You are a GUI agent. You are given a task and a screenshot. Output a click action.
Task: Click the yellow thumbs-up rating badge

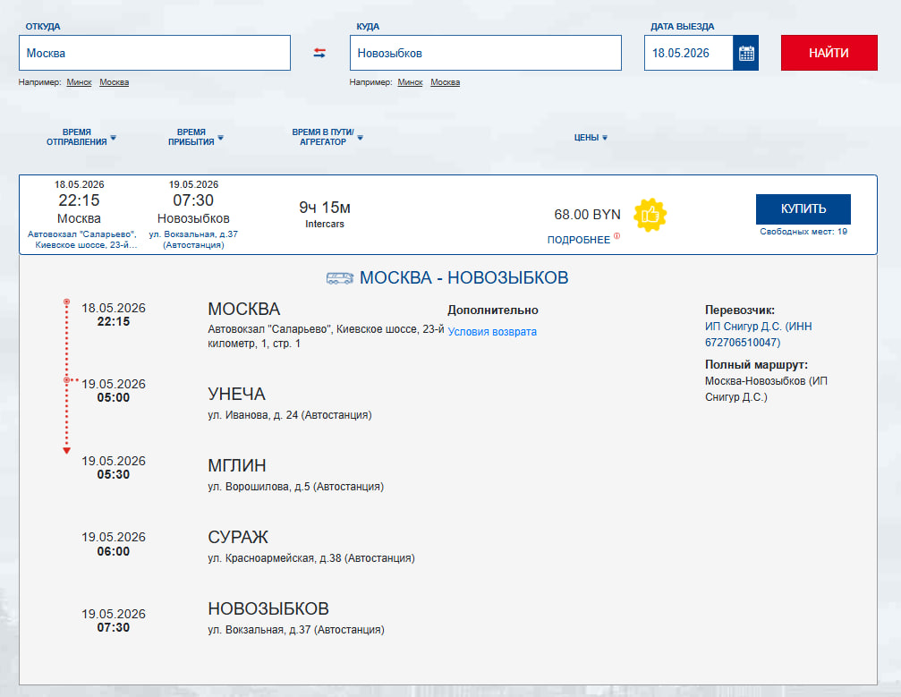click(x=649, y=215)
